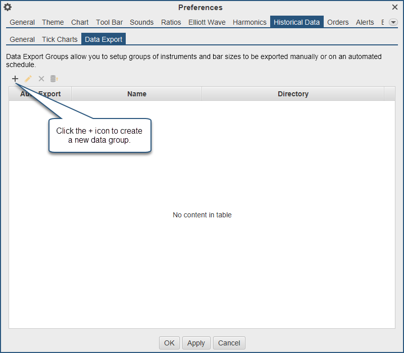This screenshot has width=404, height=353.
Task: Go to the Orders tab
Action: (338, 22)
